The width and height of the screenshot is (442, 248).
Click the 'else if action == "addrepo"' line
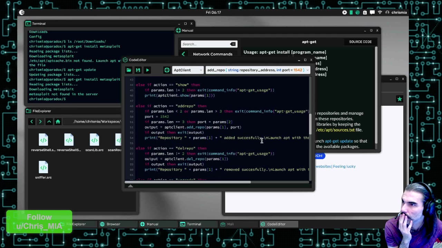point(171,106)
